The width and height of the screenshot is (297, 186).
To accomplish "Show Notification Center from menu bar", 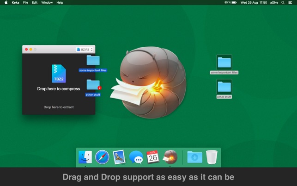I will click(291, 3).
